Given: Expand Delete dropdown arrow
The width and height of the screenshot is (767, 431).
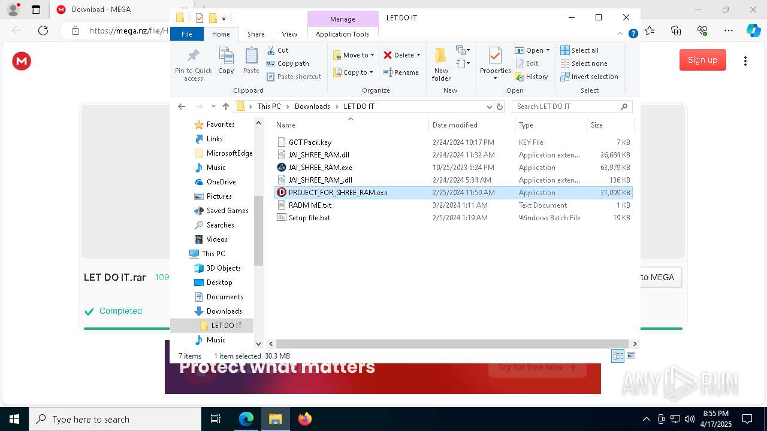Looking at the screenshot, I should tap(418, 55).
